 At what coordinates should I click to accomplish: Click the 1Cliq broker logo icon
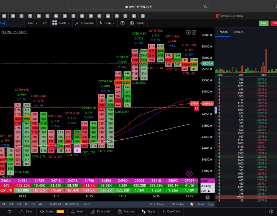(217, 16)
